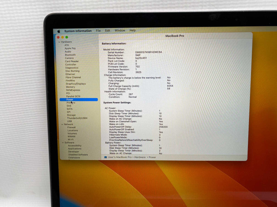Select Thunderbolt/USB4 in the sidebar
277x207 pixels.
coord(77,118)
